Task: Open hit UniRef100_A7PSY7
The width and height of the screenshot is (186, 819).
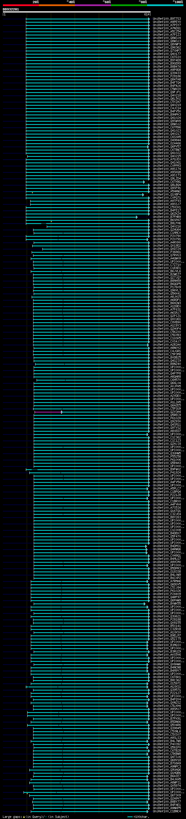Action: pos(167,25)
